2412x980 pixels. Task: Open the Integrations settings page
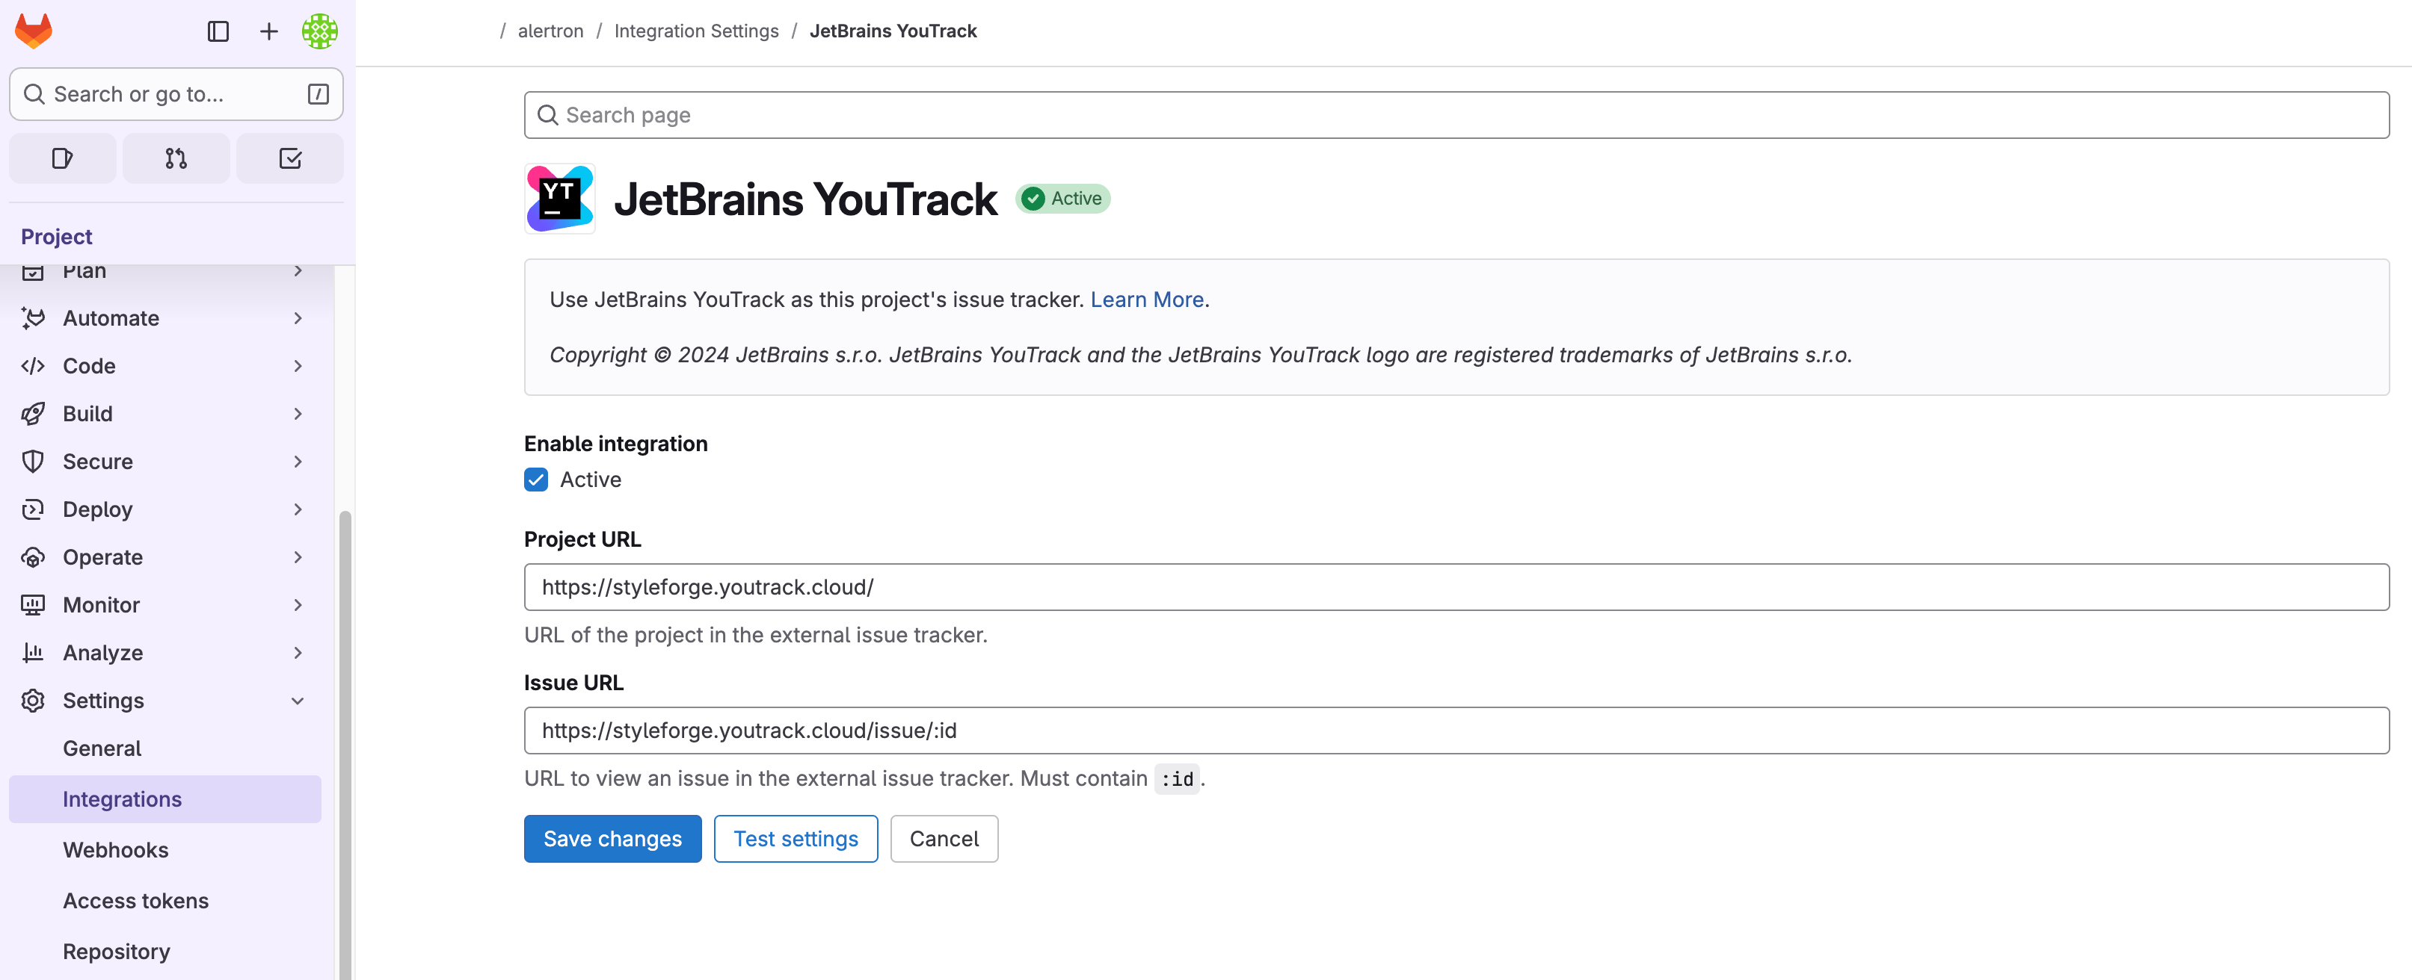pos(122,798)
